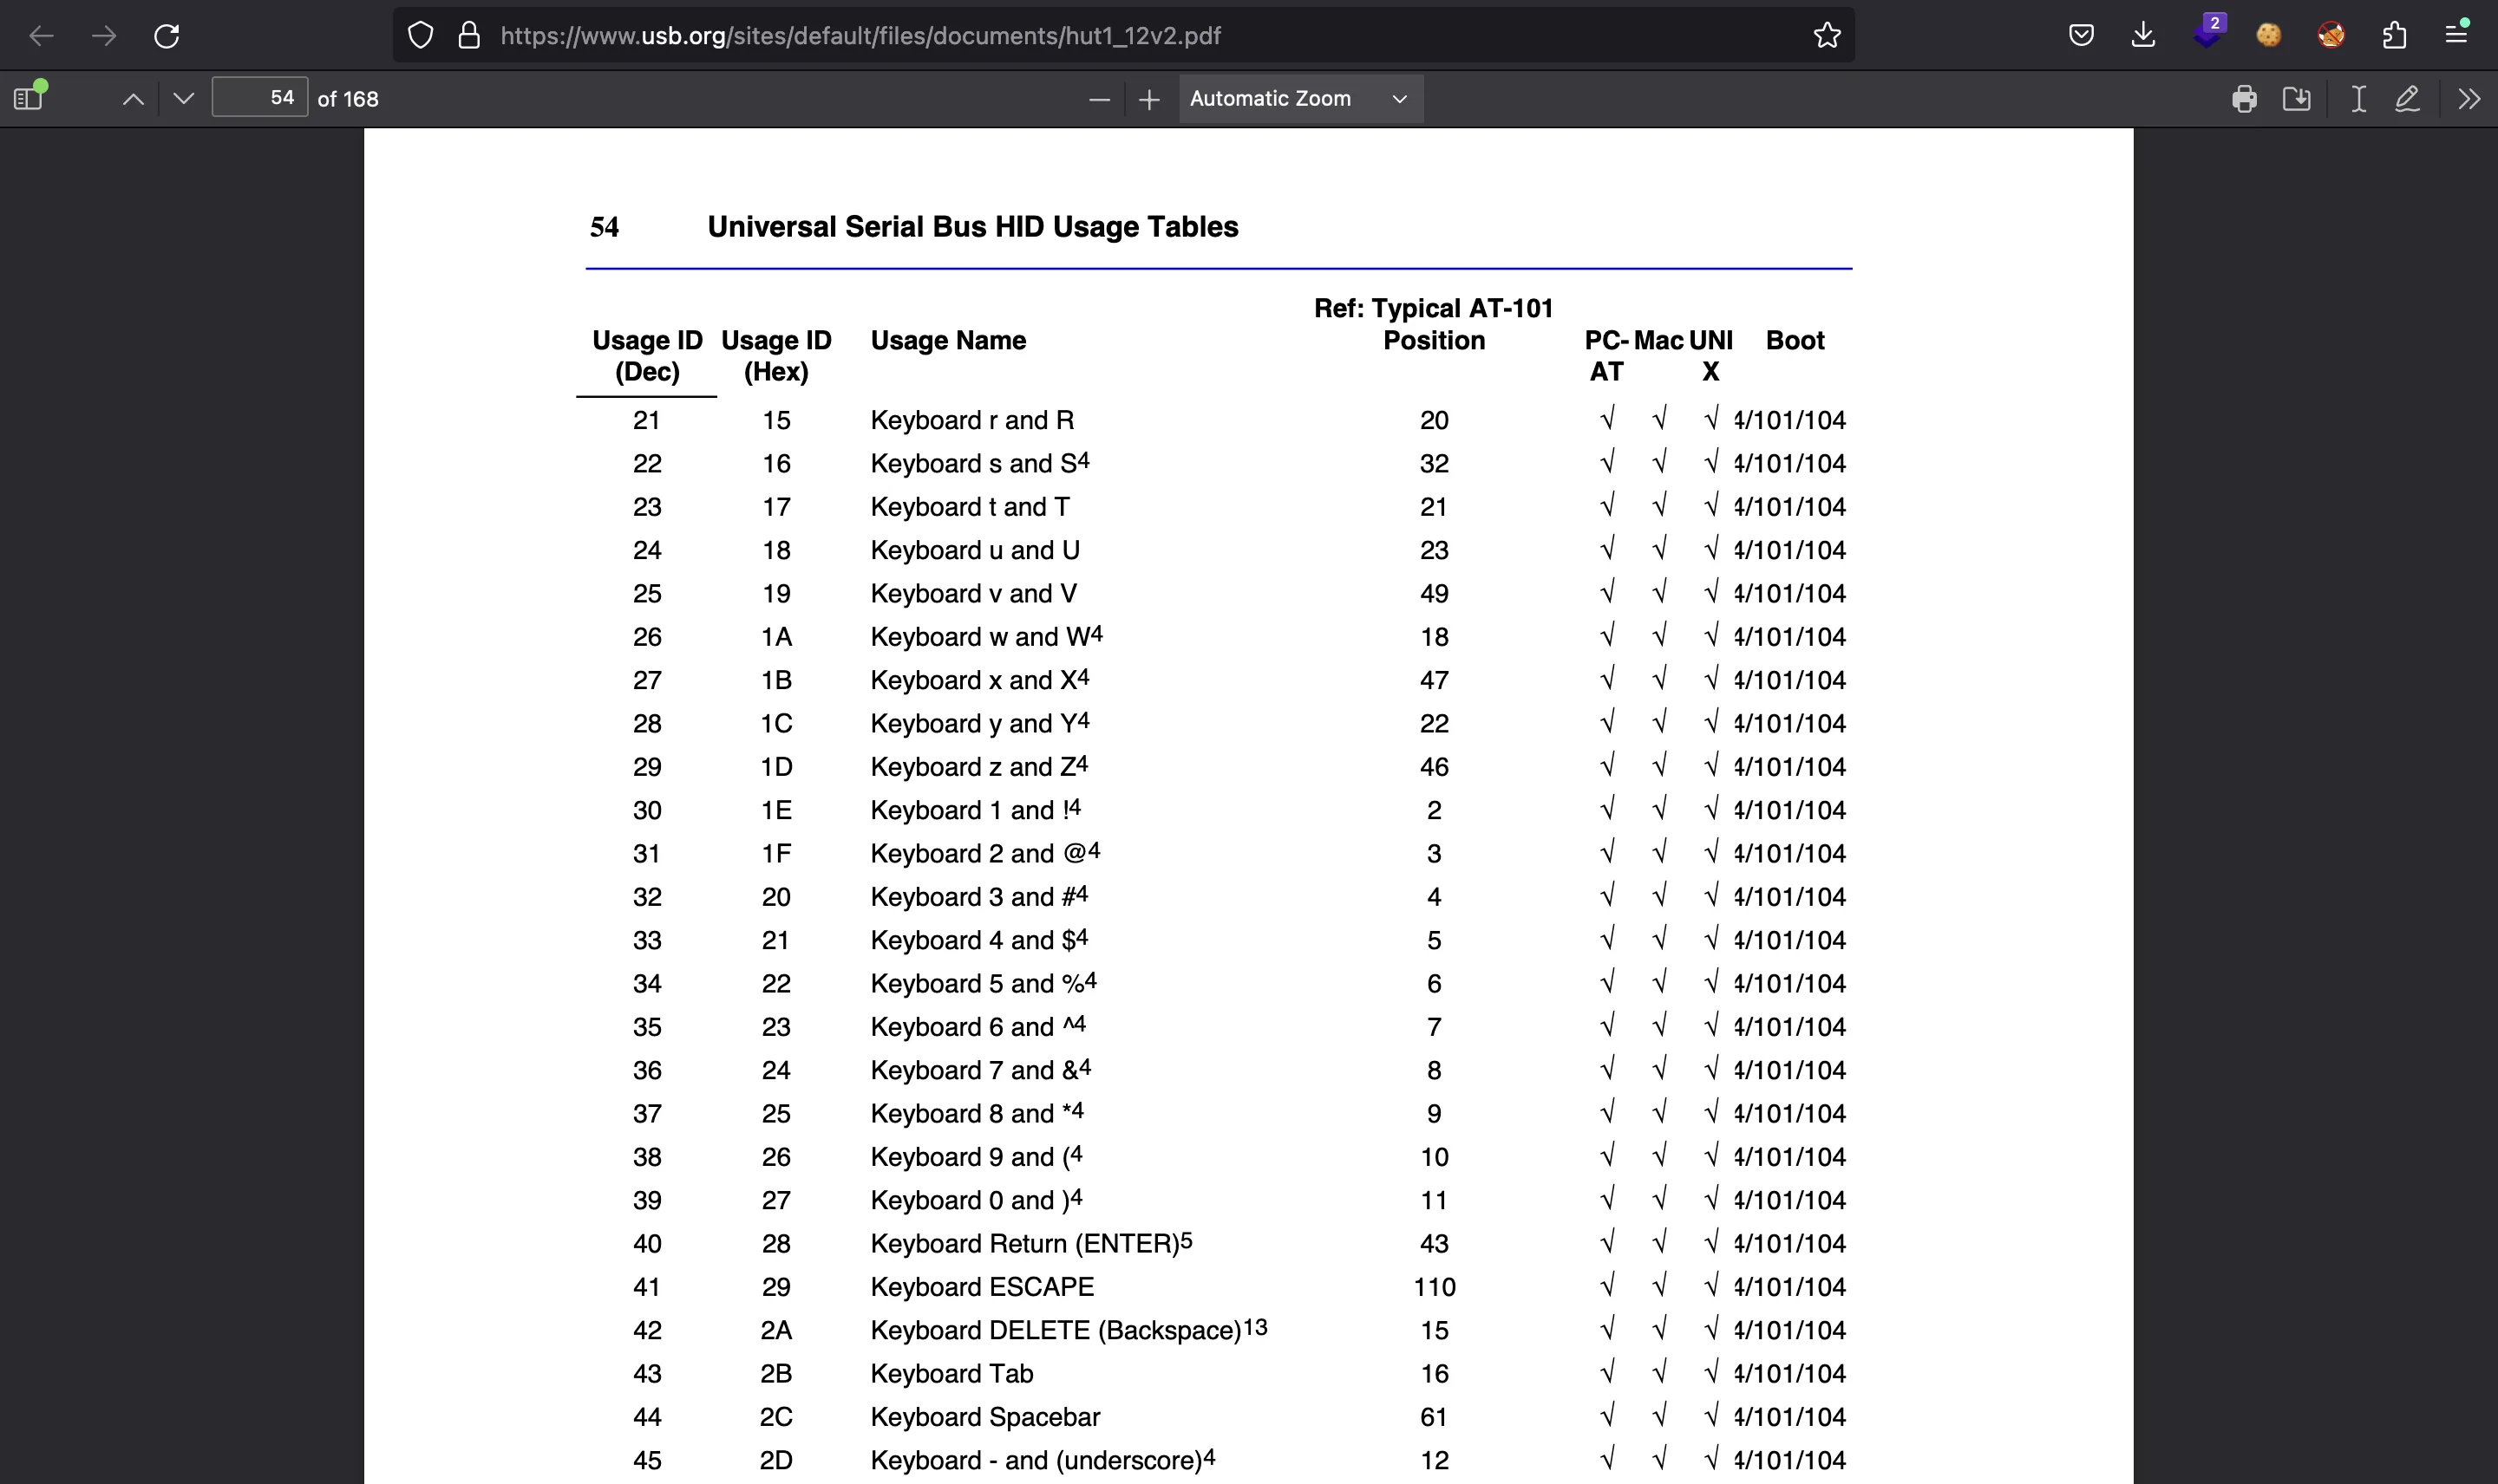Click the browser forward arrow
Screen dimensions: 2498x1484
104,36
